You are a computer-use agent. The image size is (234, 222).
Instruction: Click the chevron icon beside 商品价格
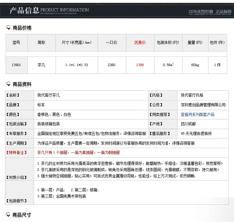(8, 28)
